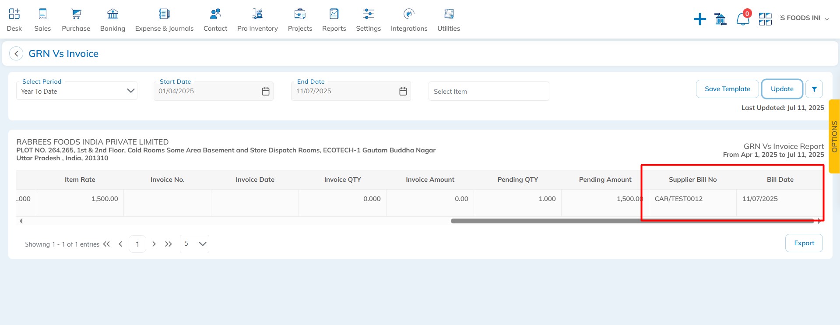This screenshot has width=840, height=325.
Task: Click the Pending Amount column header
Action: (x=605, y=180)
